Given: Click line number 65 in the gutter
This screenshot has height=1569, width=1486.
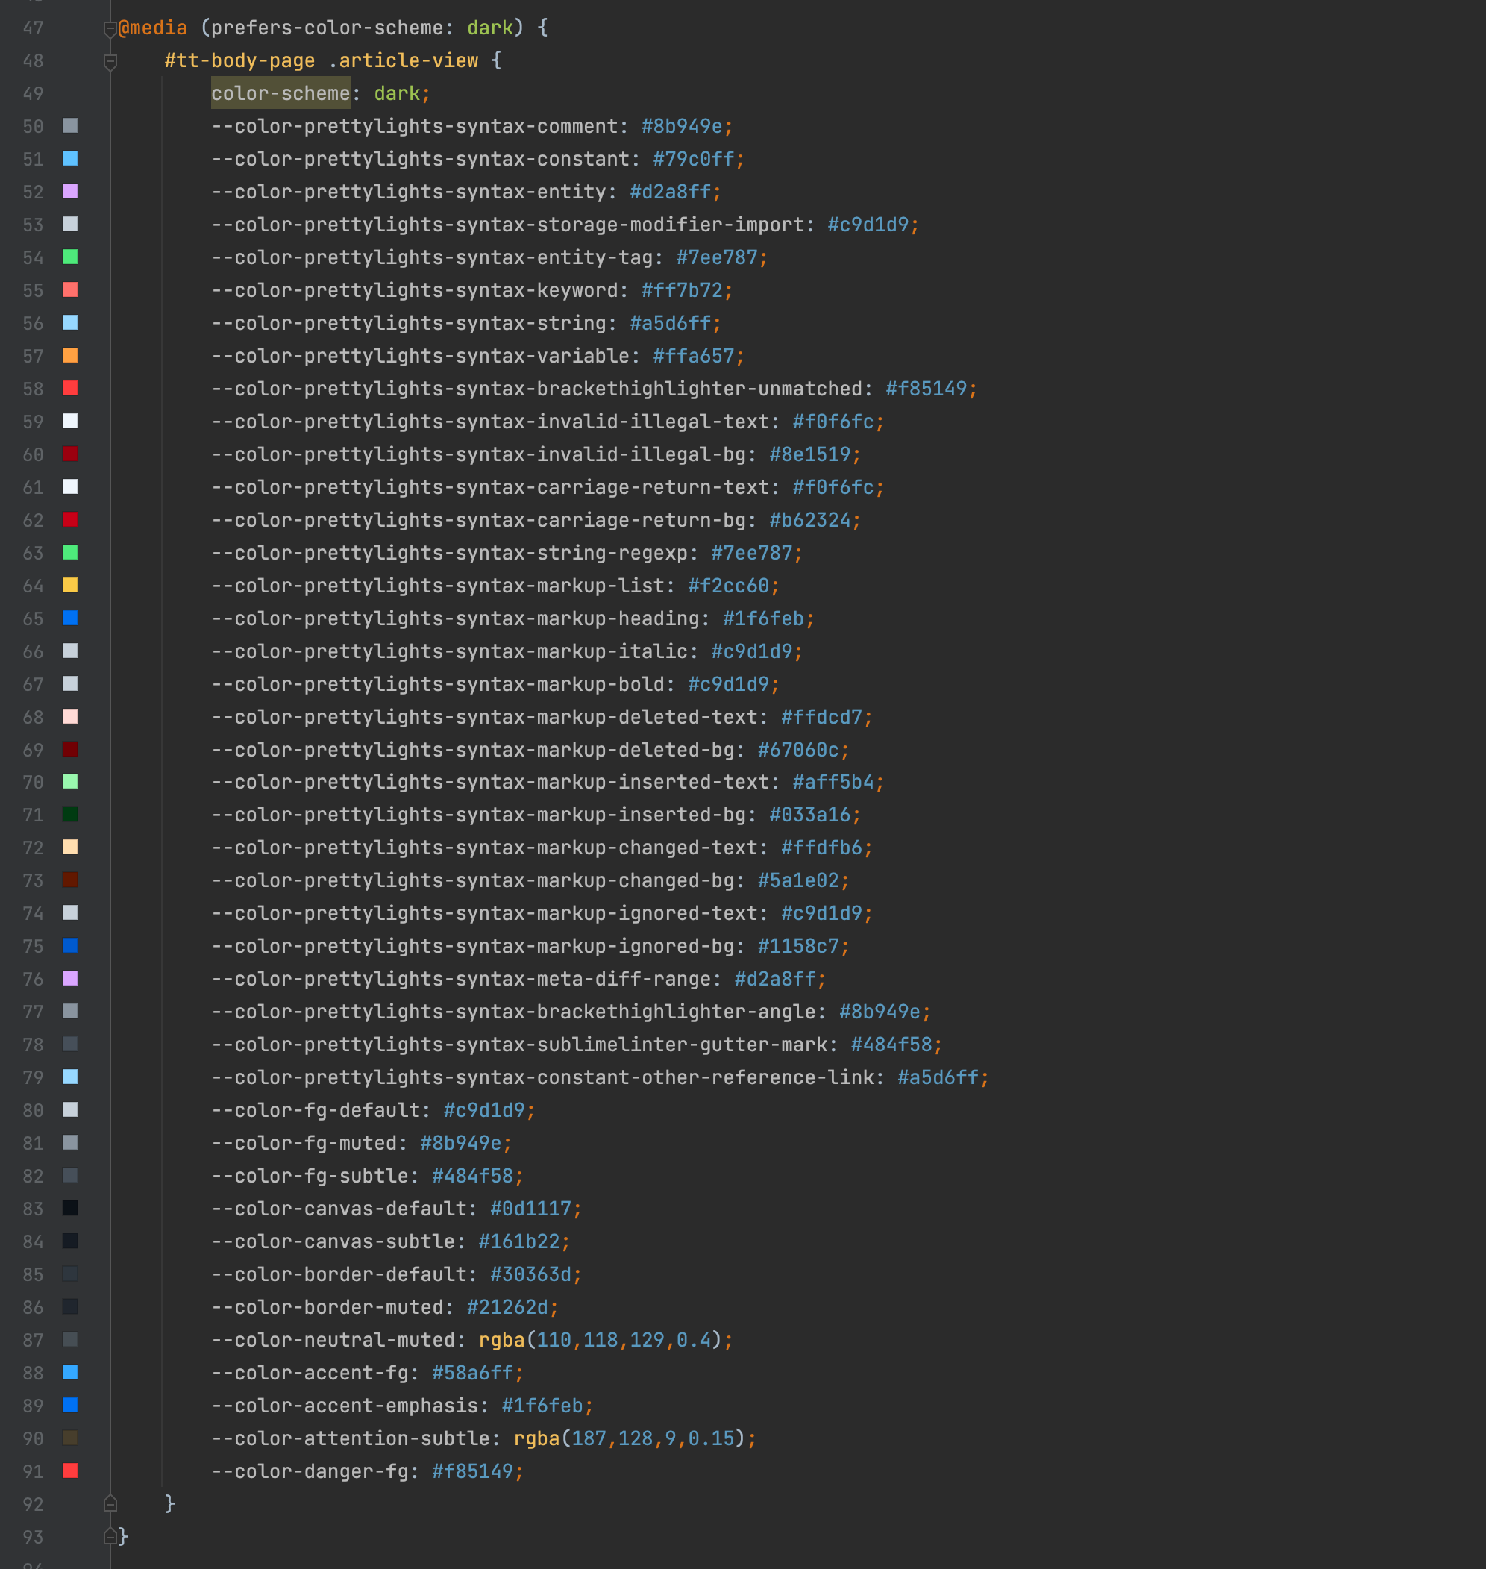Looking at the screenshot, I should pos(34,618).
